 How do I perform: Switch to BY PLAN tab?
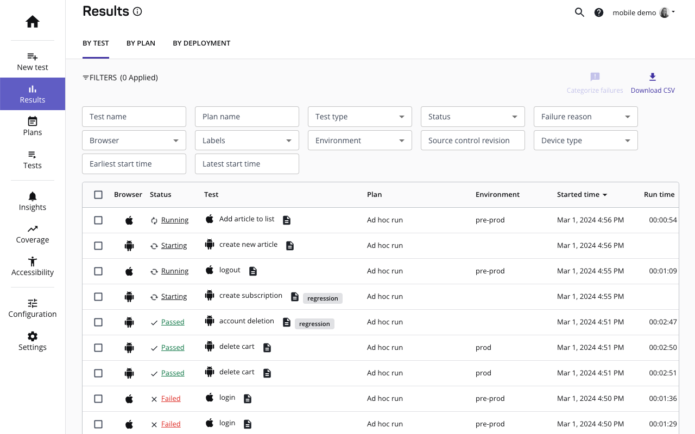click(x=141, y=43)
